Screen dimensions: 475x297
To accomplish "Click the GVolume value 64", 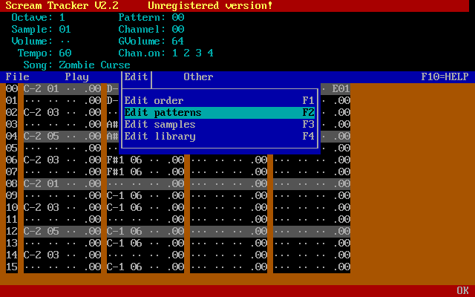I will [178, 42].
